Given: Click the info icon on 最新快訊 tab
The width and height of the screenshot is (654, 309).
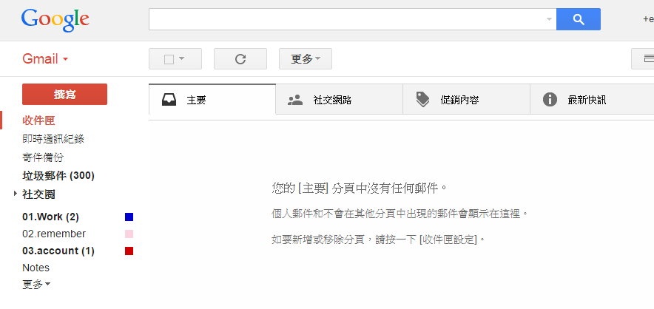Looking at the screenshot, I should [550, 100].
